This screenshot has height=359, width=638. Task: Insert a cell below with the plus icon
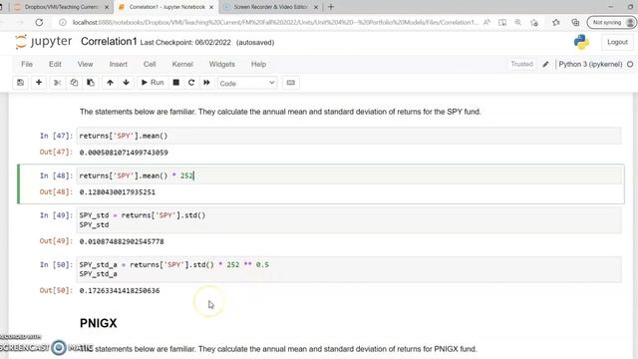tap(39, 83)
